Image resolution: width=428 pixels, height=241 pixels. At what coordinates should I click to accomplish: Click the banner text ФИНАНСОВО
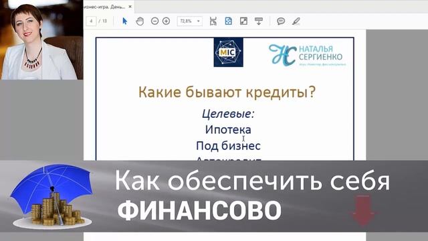(x=199, y=210)
